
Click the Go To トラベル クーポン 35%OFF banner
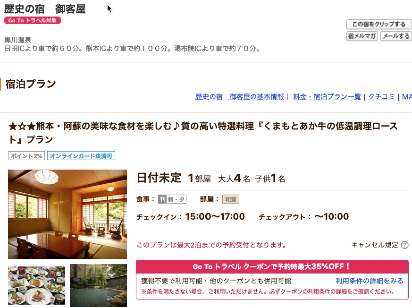pos(272,267)
